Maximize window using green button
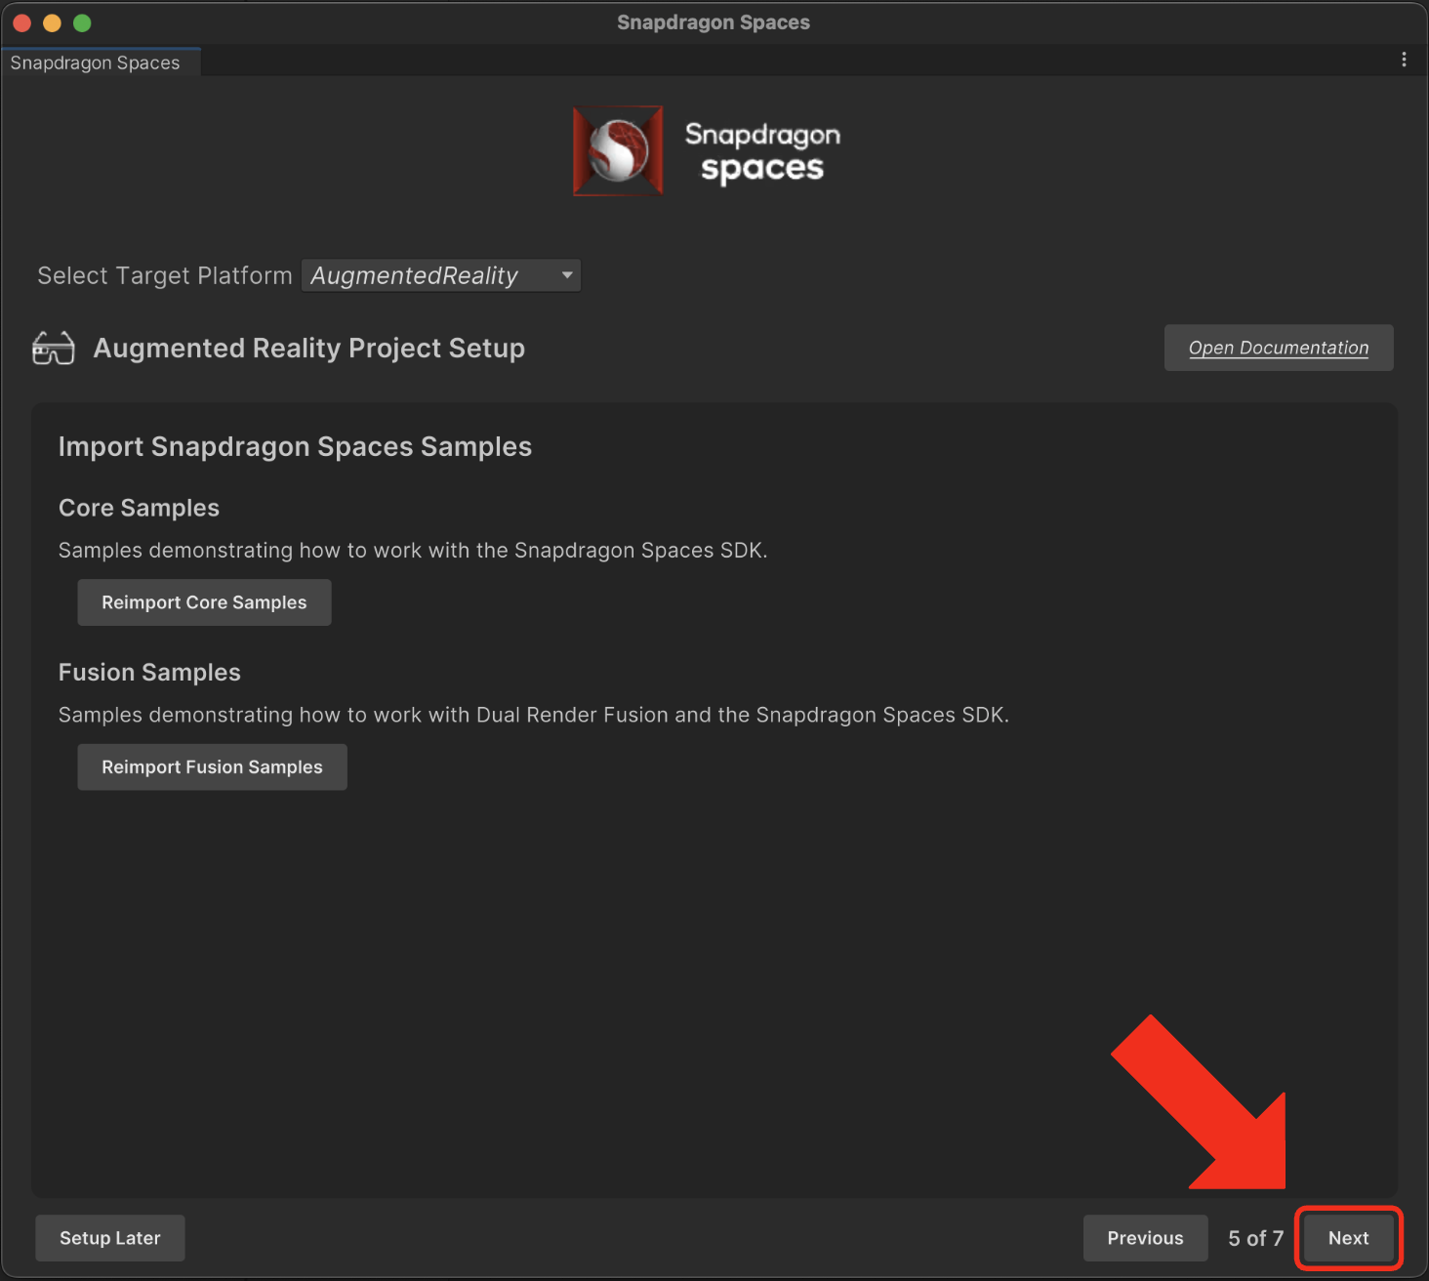1429x1281 pixels. tap(83, 22)
